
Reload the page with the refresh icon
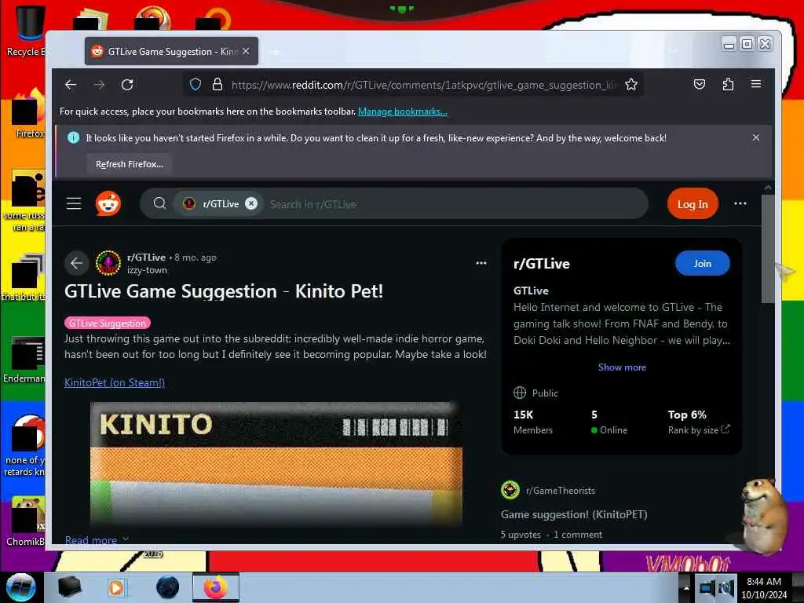click(x=127, y=85)
